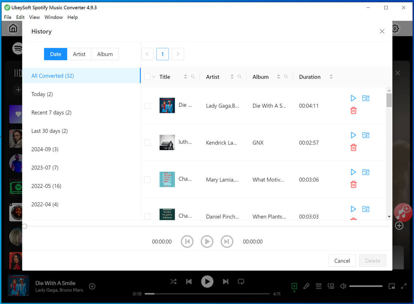The image size is (414, 304).
Task: Switch to the Album tab
Action: (105, 54)
